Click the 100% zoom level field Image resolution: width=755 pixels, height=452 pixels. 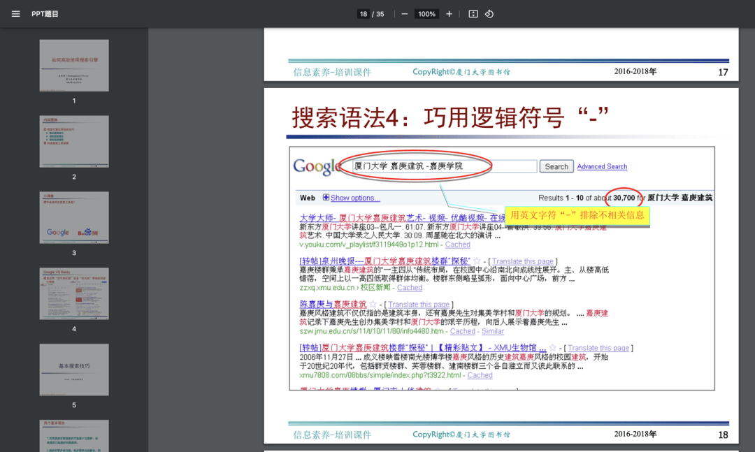(426, 14)
